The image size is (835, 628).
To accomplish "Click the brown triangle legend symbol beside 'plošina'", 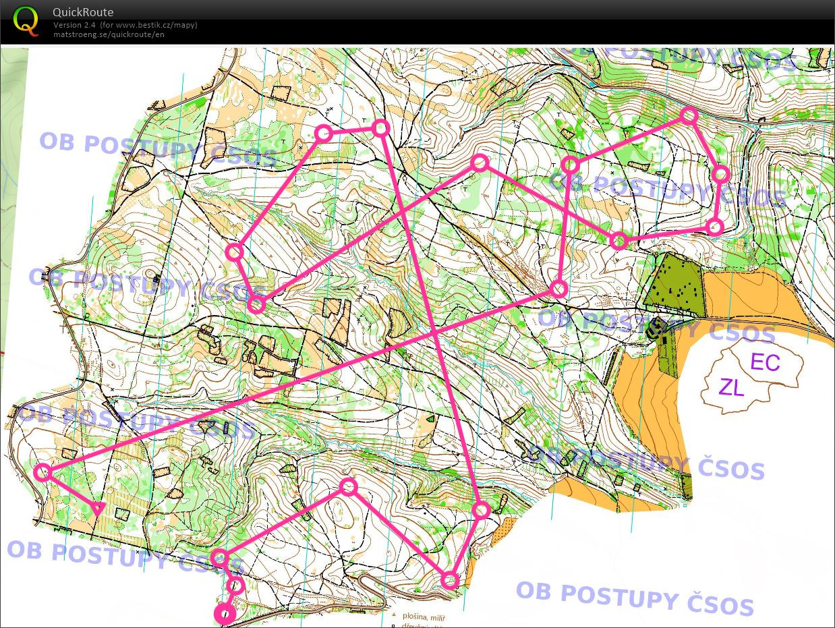I will (x=395, y=616).
